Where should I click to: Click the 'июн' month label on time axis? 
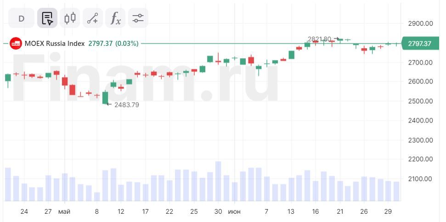[234, 211]
